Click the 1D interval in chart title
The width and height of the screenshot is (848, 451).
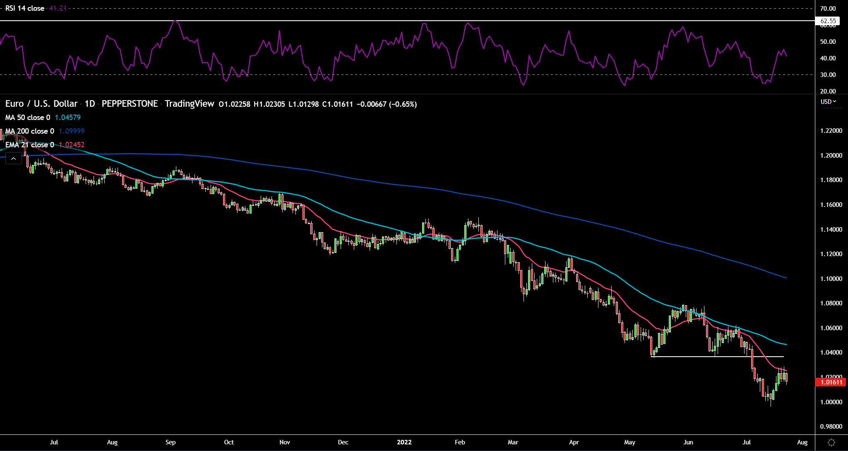tap(89, 104)
